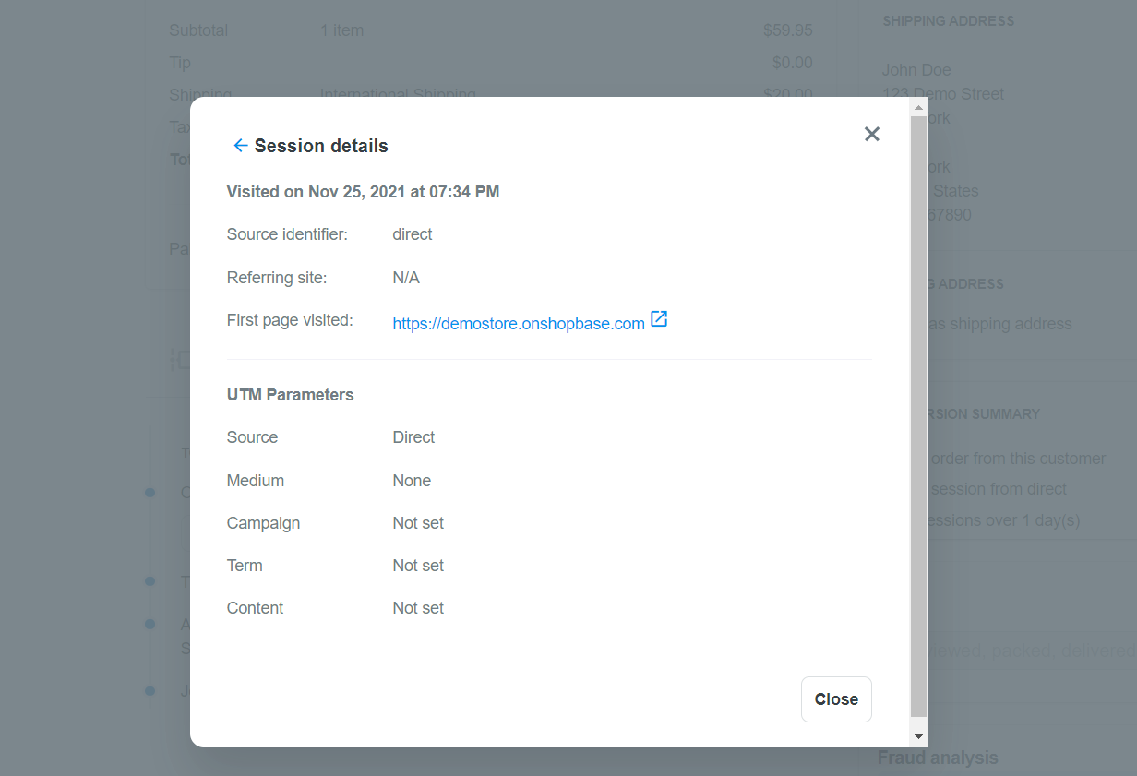This screenshot has height=776, width=1137.
Task: Click the Medium value 'None'
Action: (x=412, y=481)
